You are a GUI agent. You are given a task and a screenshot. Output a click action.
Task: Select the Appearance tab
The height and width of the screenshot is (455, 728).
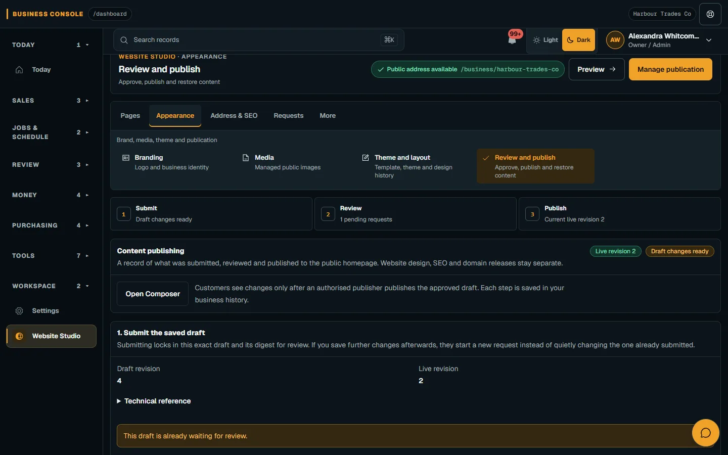click(x=175, y=116)
